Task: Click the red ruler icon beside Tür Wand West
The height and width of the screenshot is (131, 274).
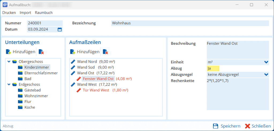Action: click(79, 90)
